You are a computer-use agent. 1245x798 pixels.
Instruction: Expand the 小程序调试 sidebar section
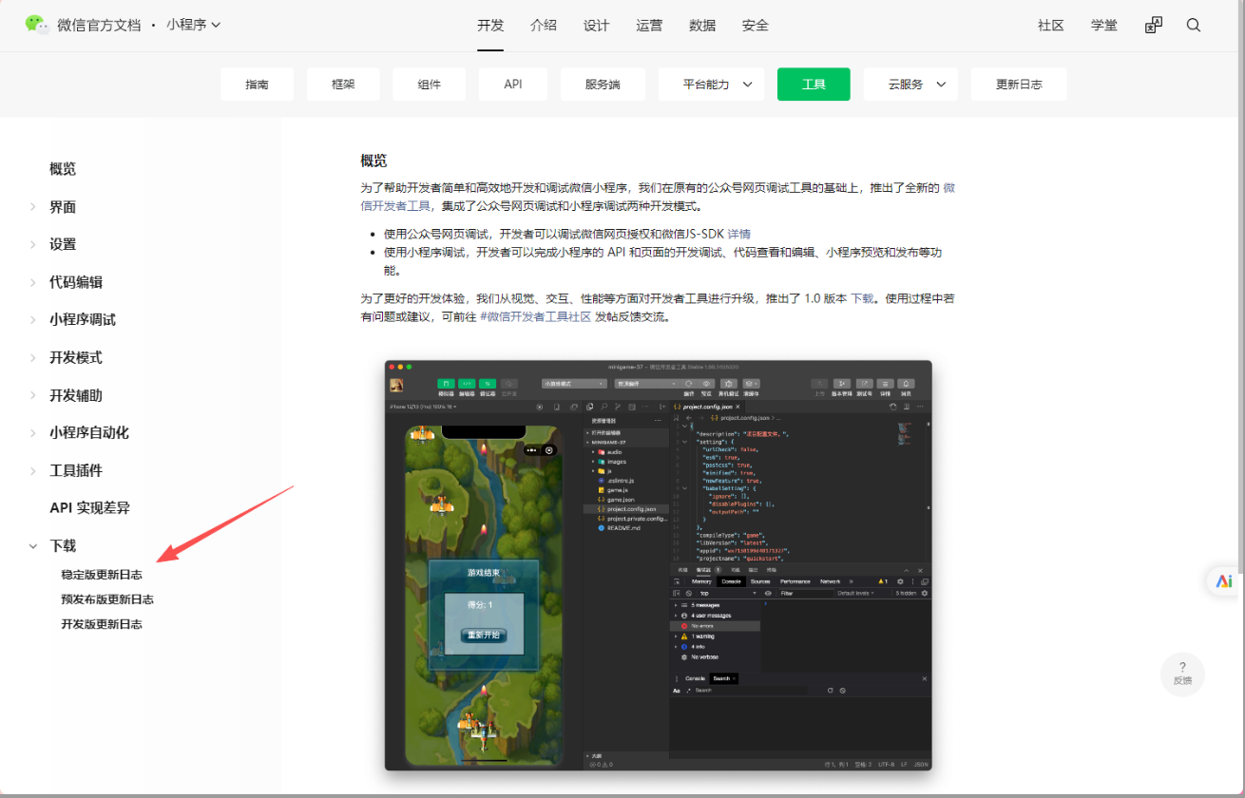click(83, 319)
